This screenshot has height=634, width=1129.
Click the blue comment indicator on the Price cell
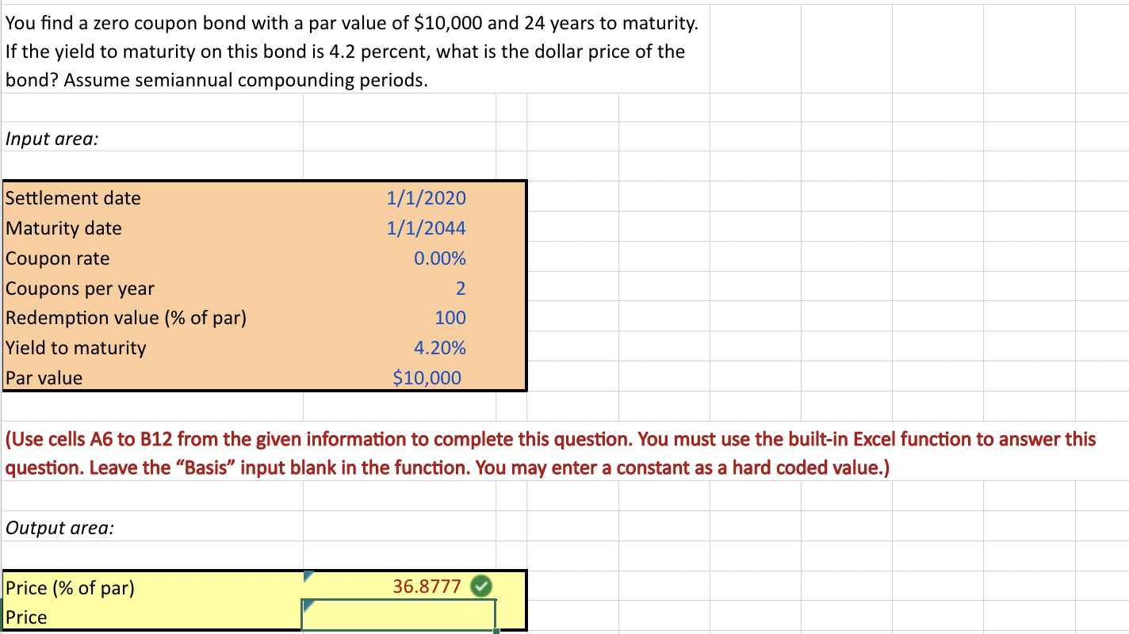306,605
